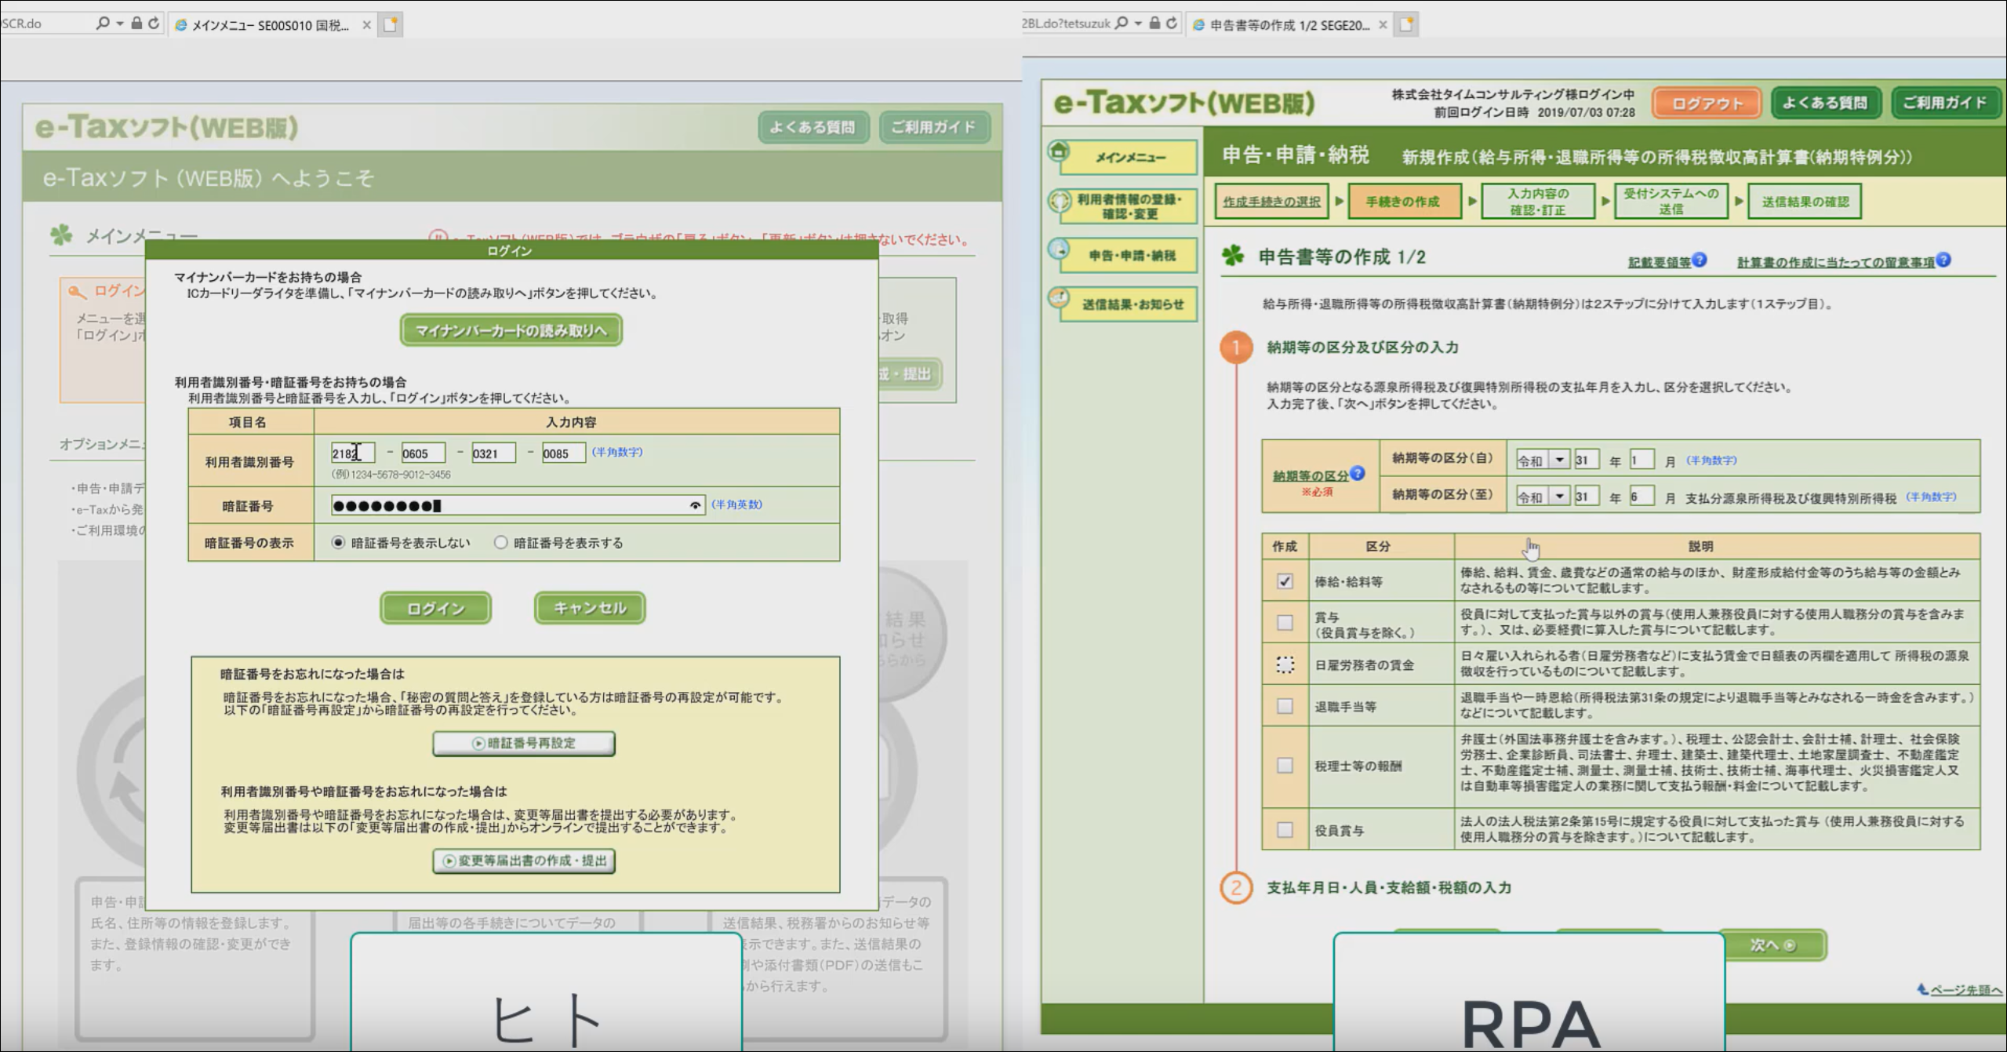The image size is (2007, 1052).
Task: Open new tab in left browser window
Action: [x=391, y=24]
